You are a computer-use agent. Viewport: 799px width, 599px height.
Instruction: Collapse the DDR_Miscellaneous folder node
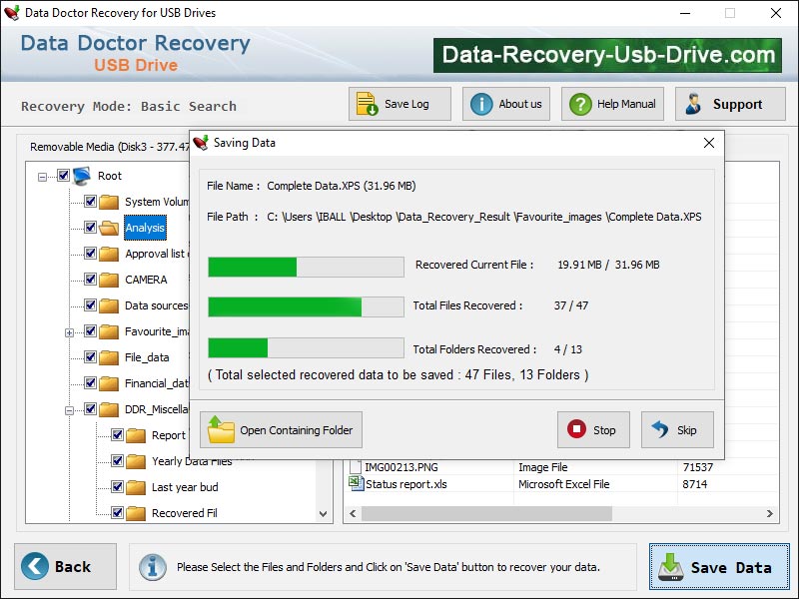click(x=70, y=409)
